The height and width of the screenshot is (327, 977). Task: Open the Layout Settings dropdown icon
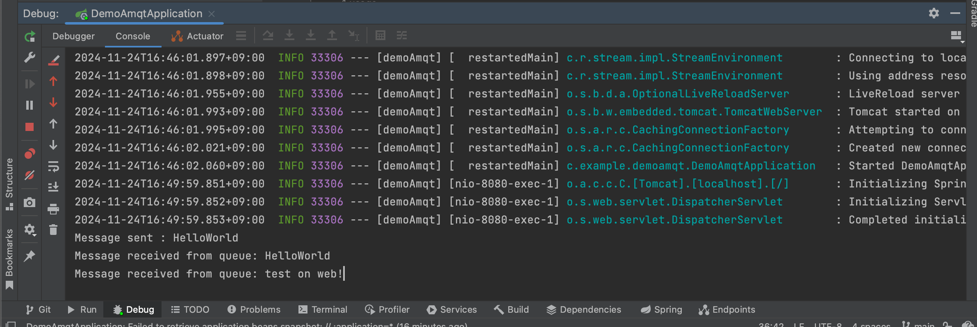coord(957,36)
